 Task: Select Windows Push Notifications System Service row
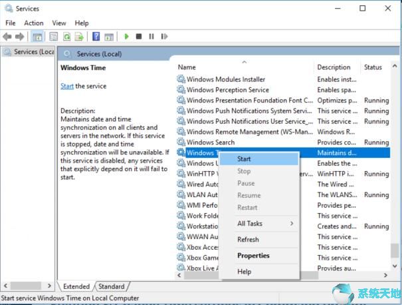283,111
